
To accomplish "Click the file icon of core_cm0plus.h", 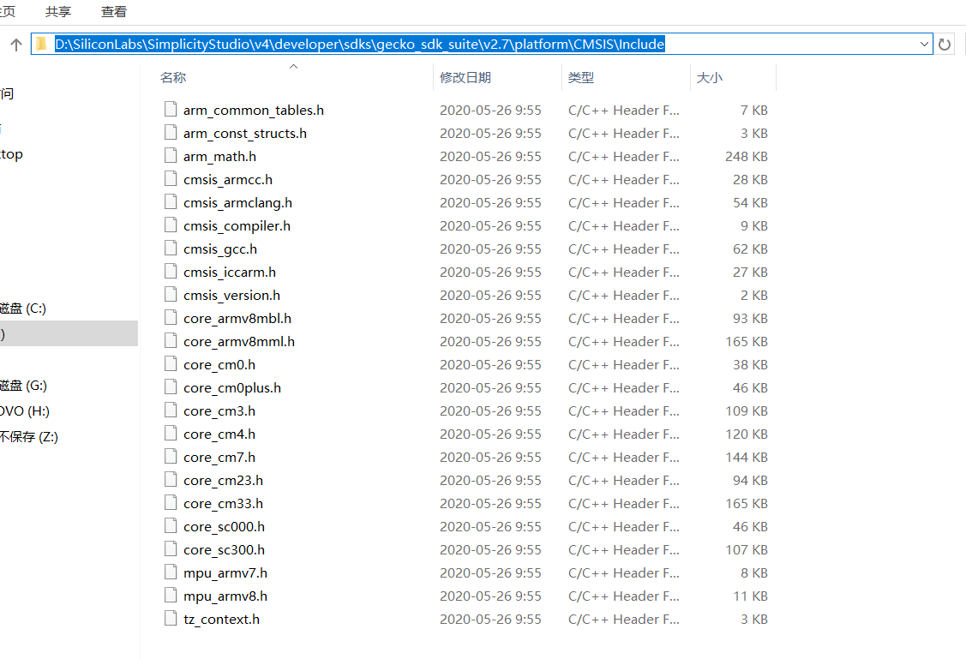I will (x=171, y=387).
